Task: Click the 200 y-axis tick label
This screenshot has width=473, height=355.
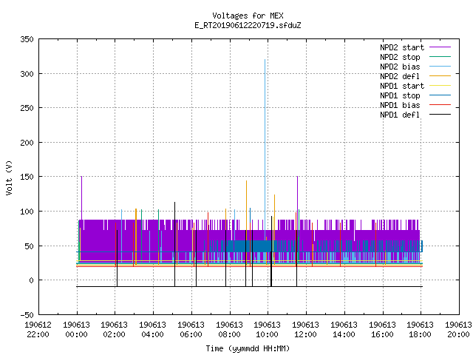Action: (27, 143)
